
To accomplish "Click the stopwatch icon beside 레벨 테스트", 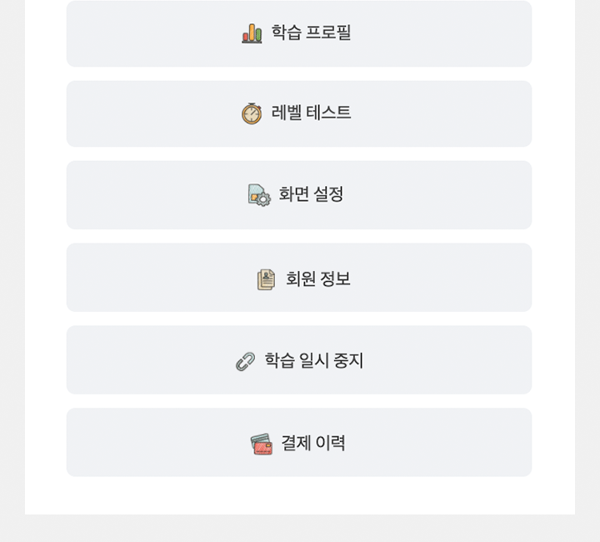I will [252, 113].
